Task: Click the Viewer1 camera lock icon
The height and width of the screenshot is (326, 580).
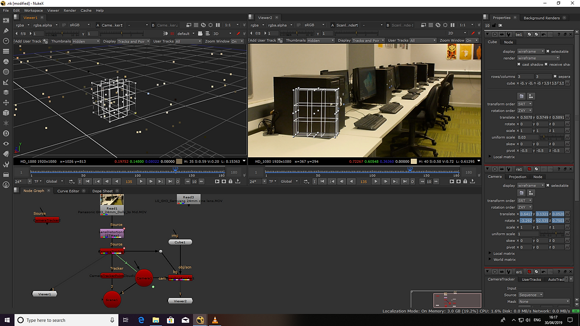Action: tap(200, 33)
